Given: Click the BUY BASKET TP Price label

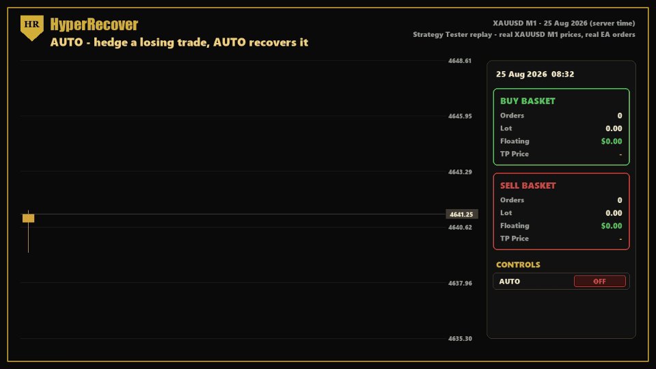Looking at the screenshot, I should [x=515, y=154].
